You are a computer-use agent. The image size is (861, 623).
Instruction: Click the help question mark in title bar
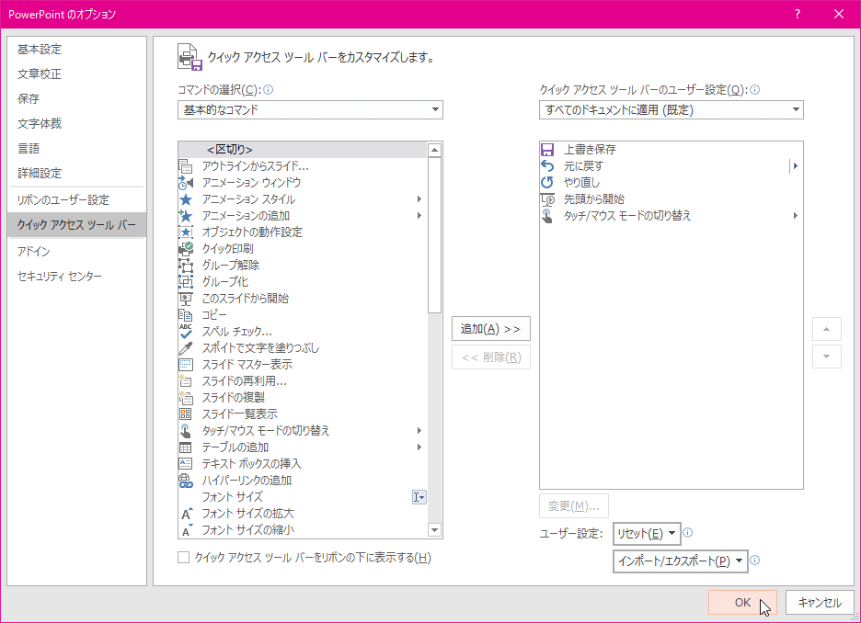point(798,15)
